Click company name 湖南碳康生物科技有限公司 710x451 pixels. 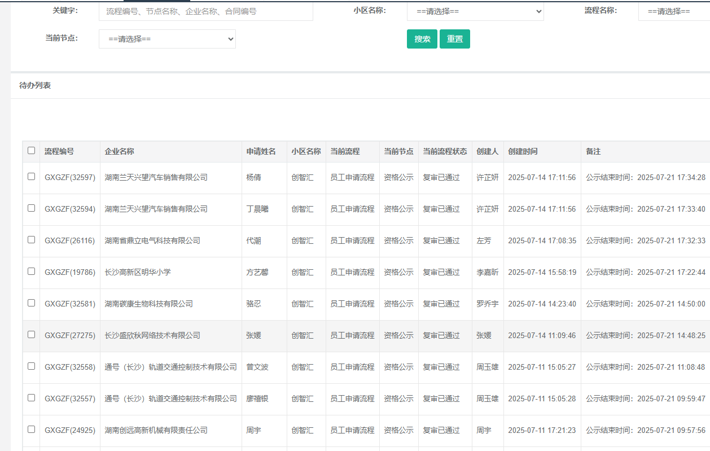(148, 304)
